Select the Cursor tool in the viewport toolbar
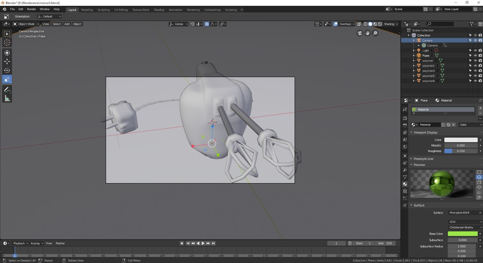Viewport: 483px width, 263px height. (x=7, y=42)
